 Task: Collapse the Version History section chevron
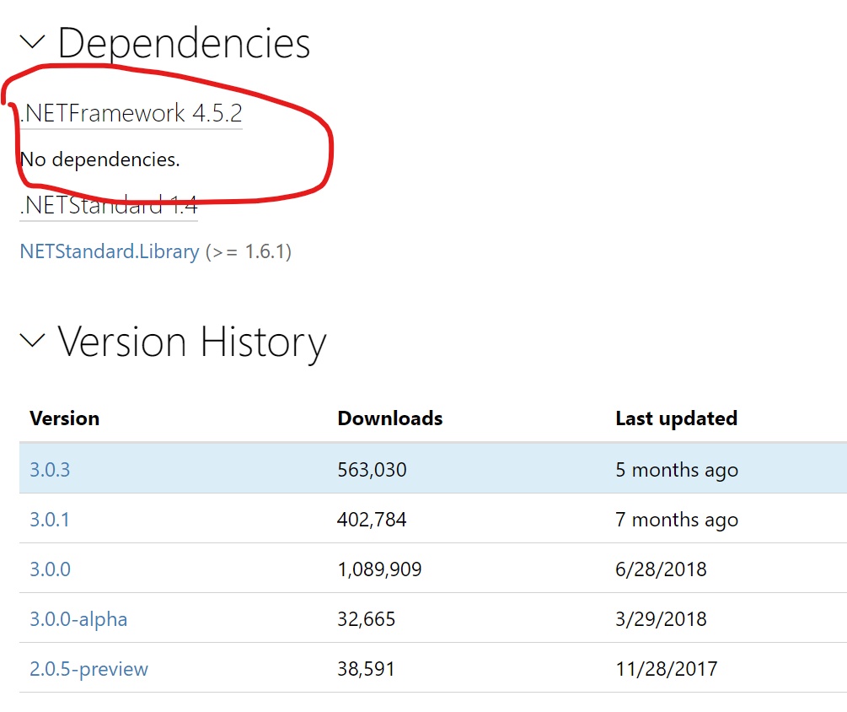click(32, 339)
